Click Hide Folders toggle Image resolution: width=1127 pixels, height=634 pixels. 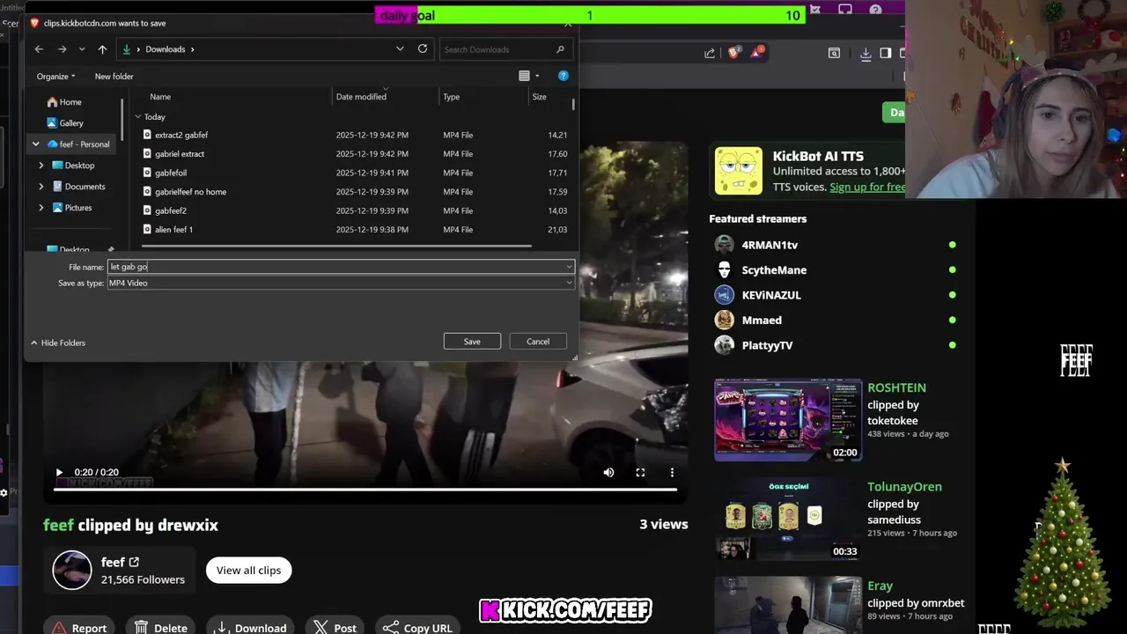point(58,343)
